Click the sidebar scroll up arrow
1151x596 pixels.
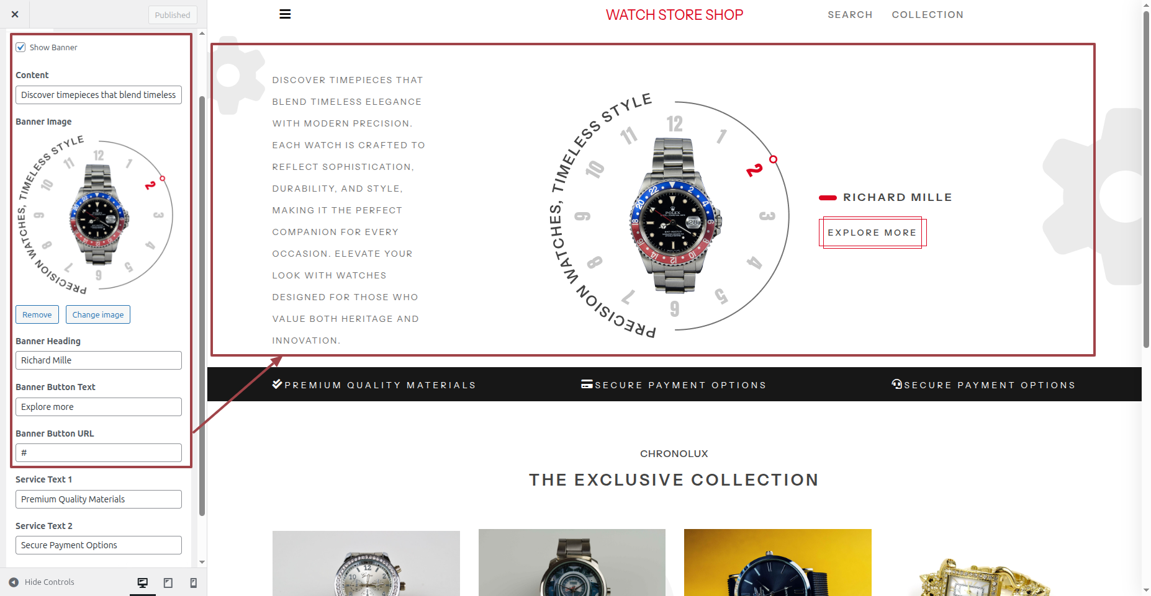202,33
